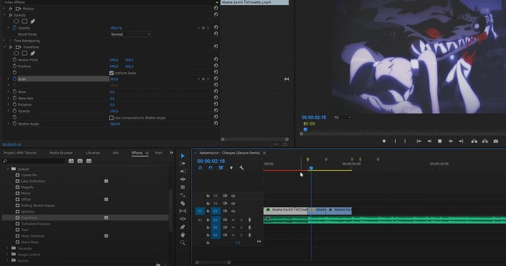Choose the Track Select Forward tool
Image resolution: width=506 pixels, height=266 pixels.
pyautogui.click(x=183, y=163)
